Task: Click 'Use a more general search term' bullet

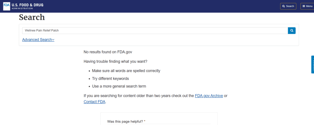Action: point(119,86)
